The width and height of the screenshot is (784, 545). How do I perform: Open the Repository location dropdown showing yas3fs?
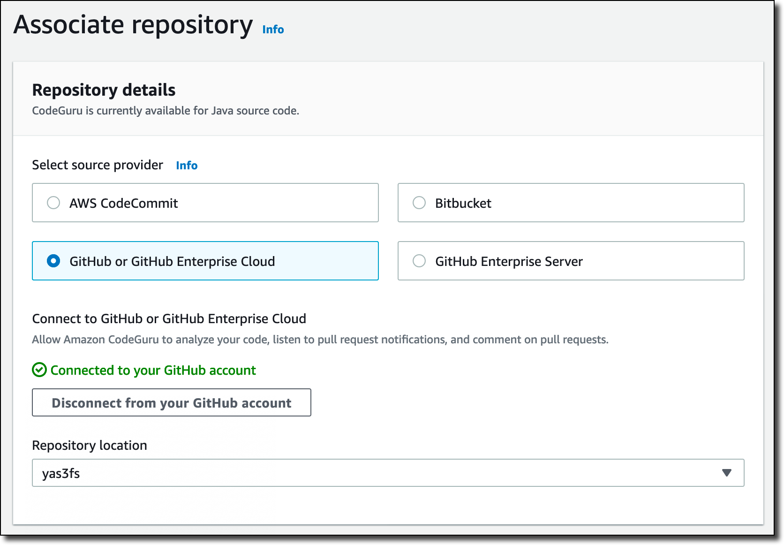pyautogui.click(x=388, y=473)
